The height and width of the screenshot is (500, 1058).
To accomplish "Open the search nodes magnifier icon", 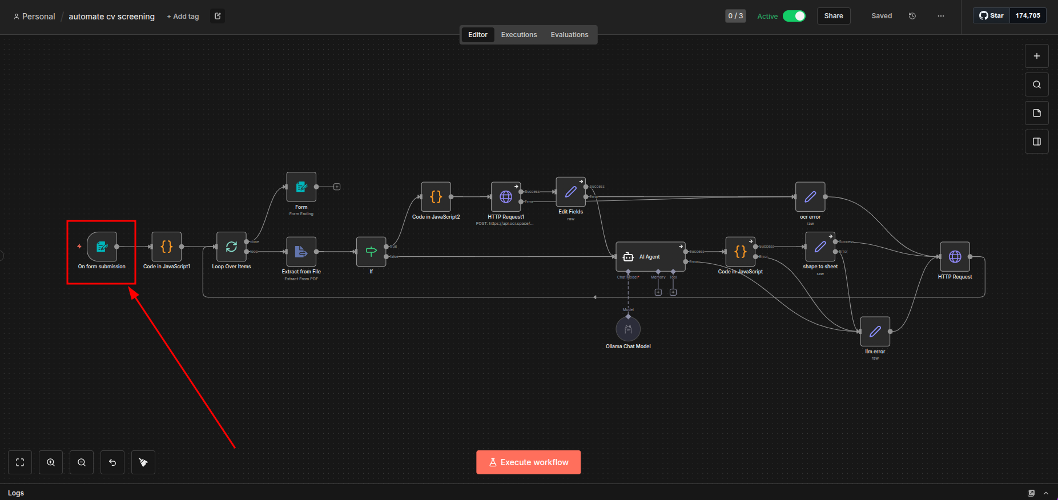I will (x=1037, y=84).
